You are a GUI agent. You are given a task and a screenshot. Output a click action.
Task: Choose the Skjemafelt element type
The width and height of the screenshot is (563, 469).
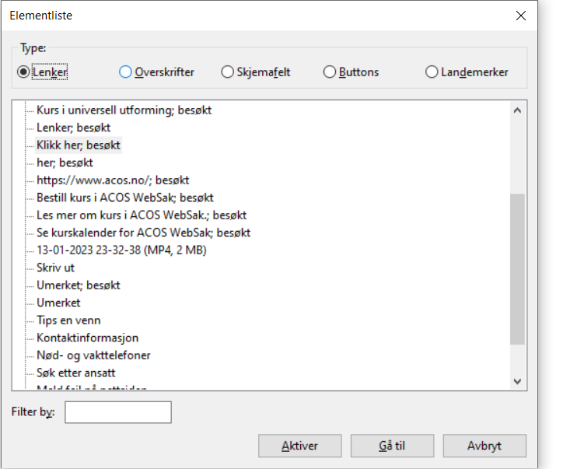(x=227, y=72)
